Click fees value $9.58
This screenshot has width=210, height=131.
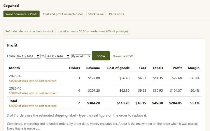[142, 90]
